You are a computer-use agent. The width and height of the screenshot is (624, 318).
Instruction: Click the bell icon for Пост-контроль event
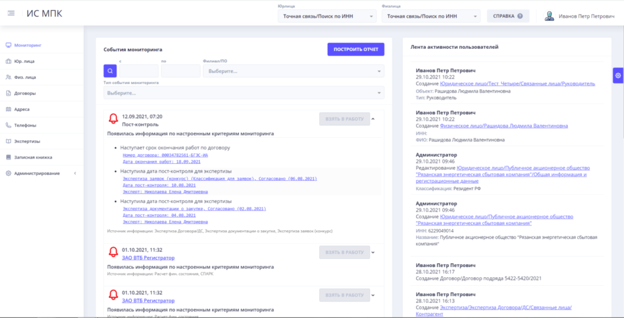113,119
